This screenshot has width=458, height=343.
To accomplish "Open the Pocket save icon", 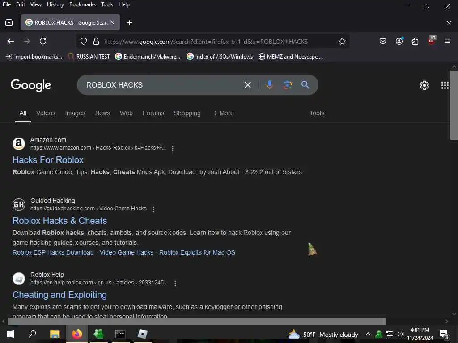I will 383,41.
